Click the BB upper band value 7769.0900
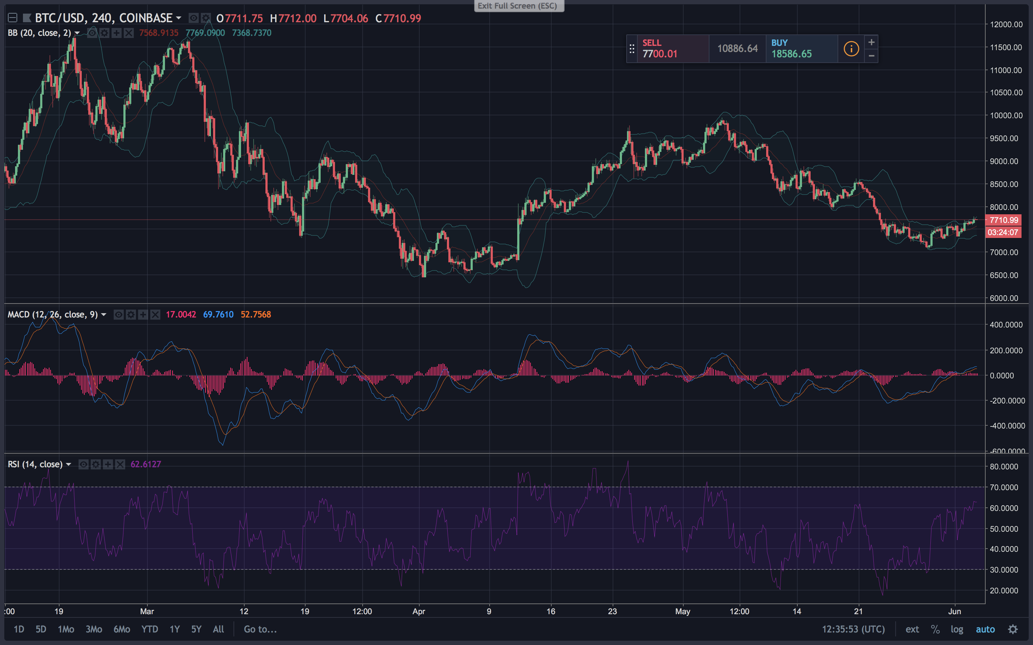1033x645 pixels. [205, 33]
